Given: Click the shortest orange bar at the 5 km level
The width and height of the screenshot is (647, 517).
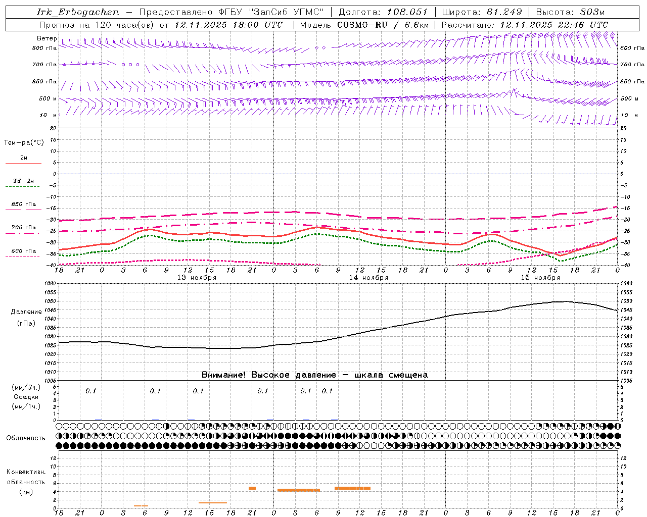Looking at the screenshot, I should (252, 488).
